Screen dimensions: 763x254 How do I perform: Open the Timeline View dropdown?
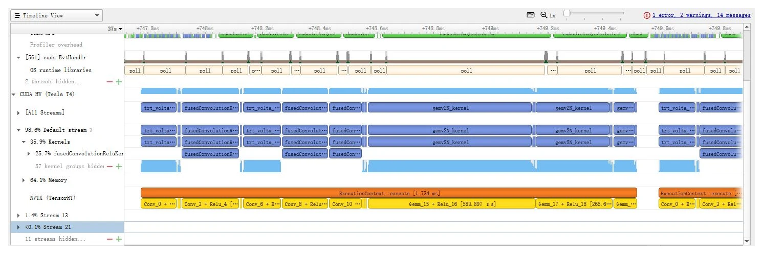[x=56, y=15]
